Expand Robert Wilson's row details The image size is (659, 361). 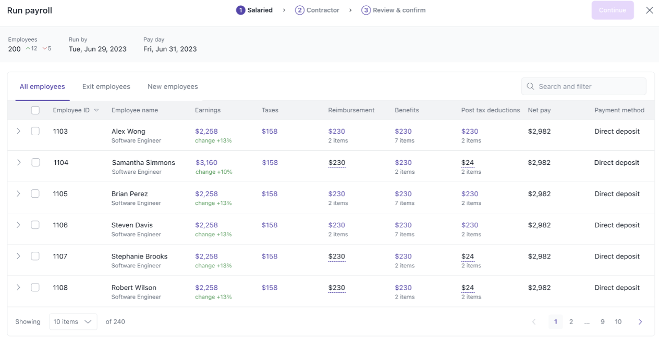click(x=19, y=287)
